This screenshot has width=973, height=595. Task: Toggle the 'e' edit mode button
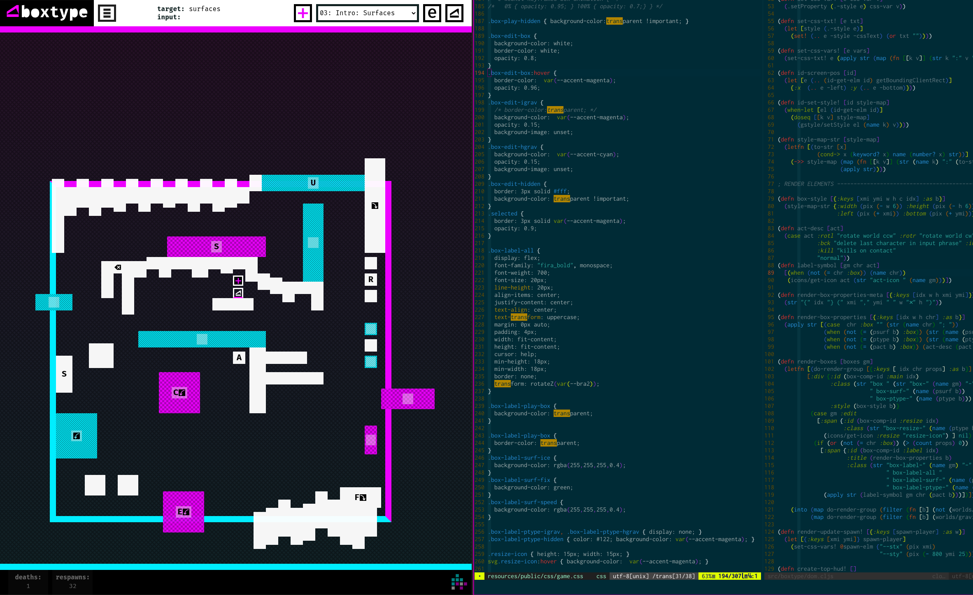coord(432,13)
